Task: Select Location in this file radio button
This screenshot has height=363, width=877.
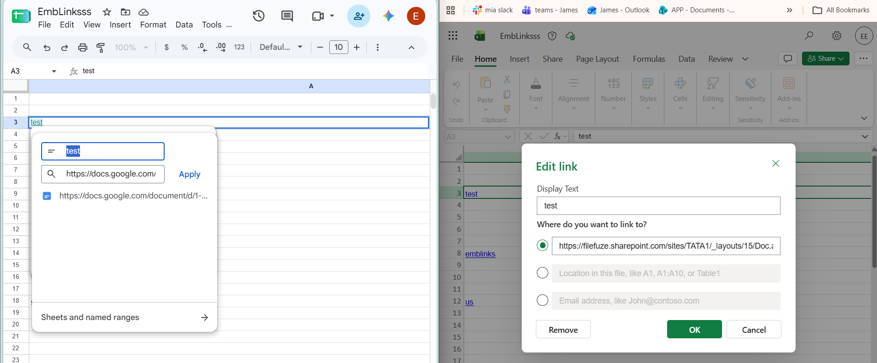Action: [542, 273]
